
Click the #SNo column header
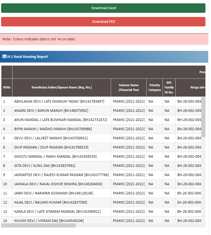[7, 87]
